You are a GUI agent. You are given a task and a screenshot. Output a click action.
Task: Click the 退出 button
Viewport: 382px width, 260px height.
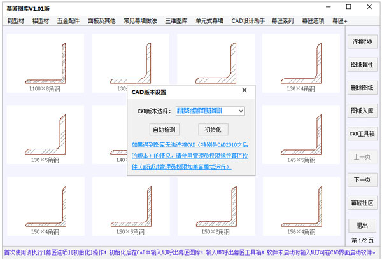pos(362,225)
